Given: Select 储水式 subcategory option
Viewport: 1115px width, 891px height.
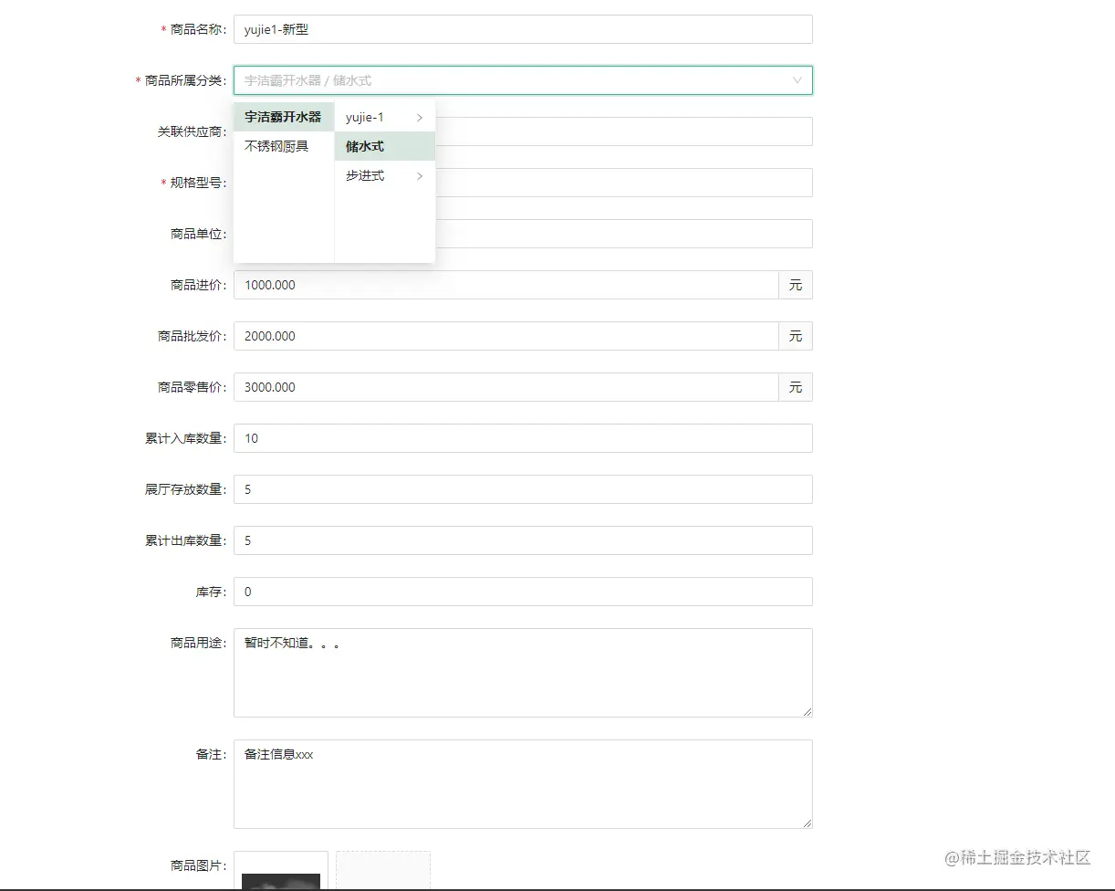Looking at the screenshot, I should (x=385, y=146).
